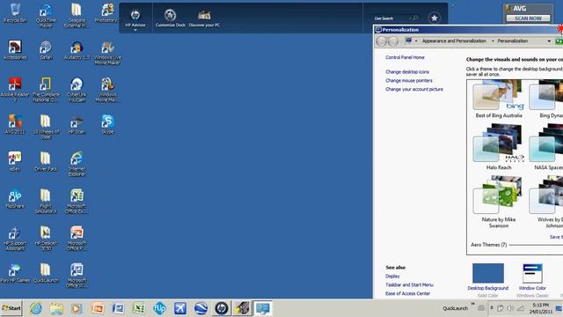The height and width of the screenshot is (317, 563).
Task: Open Discover your PC in dock
Action: [204, 18]
